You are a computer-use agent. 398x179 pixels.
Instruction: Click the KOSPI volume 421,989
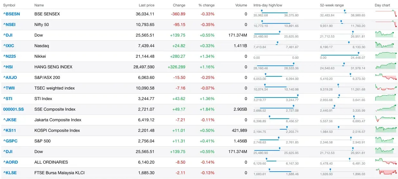pos(239,131)
